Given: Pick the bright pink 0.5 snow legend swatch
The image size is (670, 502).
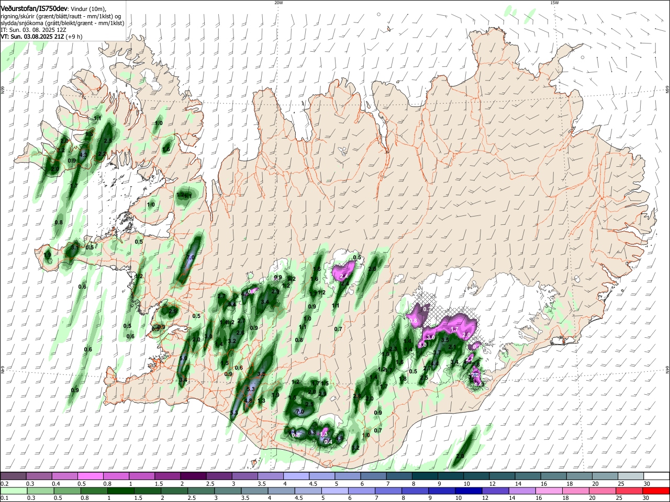Looking at the screenshot, I should pyautogui.click(x=90, y=476).
